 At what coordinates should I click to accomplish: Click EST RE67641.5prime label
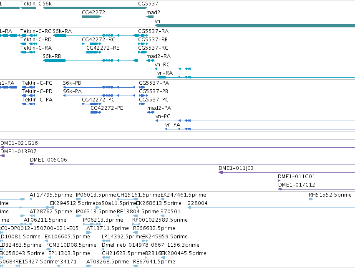point(154,262)
